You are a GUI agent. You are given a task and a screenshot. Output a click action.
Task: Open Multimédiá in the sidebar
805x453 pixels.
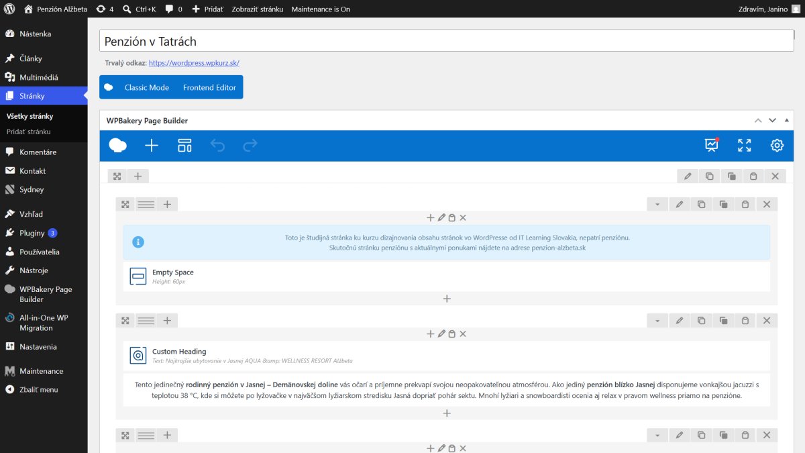44,77
